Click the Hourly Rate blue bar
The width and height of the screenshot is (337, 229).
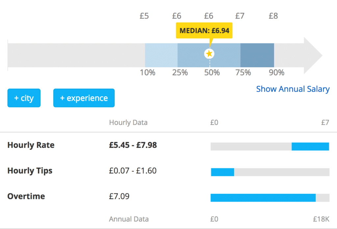[310, 147]
